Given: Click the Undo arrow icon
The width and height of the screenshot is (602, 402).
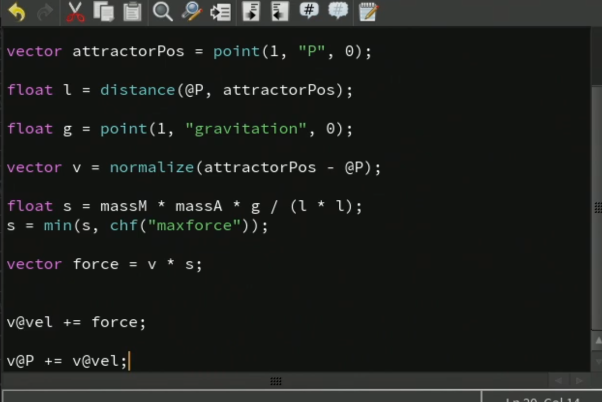Looking at the screenshot, I should 17,12.
